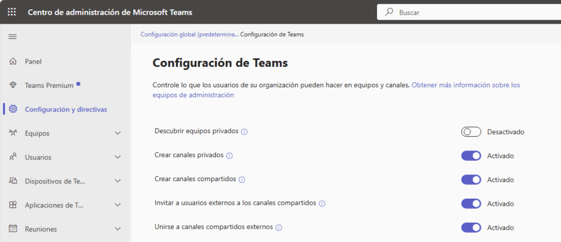Turn off Crear canales compartidos toggle

[x=471, y=179]
